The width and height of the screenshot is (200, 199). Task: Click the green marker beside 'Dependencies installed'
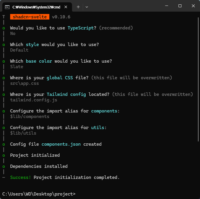click(4, 167)
